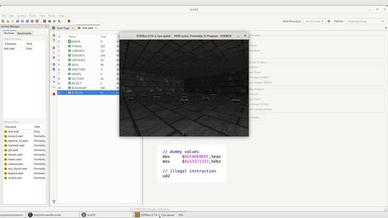Click the Save As toolbar icon
The height and width of the screenshot is (218, 388).
pyautogui.click(x=22, y=21)
